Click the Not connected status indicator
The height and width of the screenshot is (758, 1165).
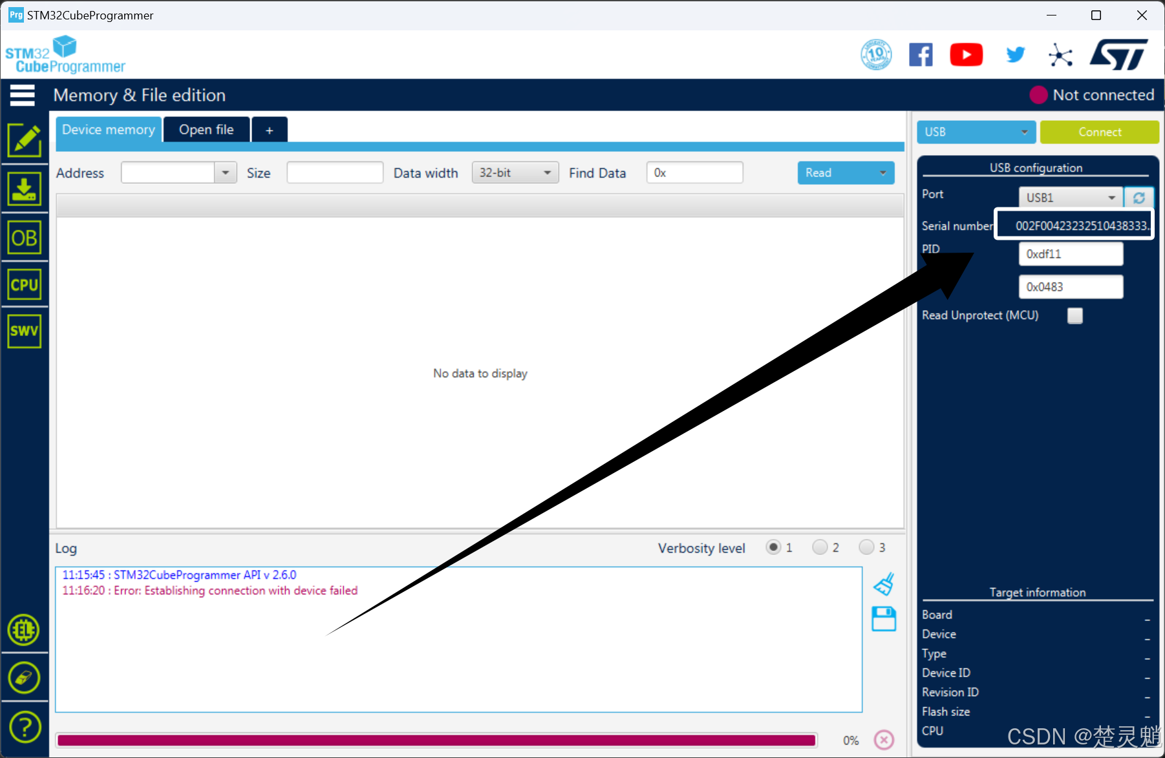[1091, 95]
